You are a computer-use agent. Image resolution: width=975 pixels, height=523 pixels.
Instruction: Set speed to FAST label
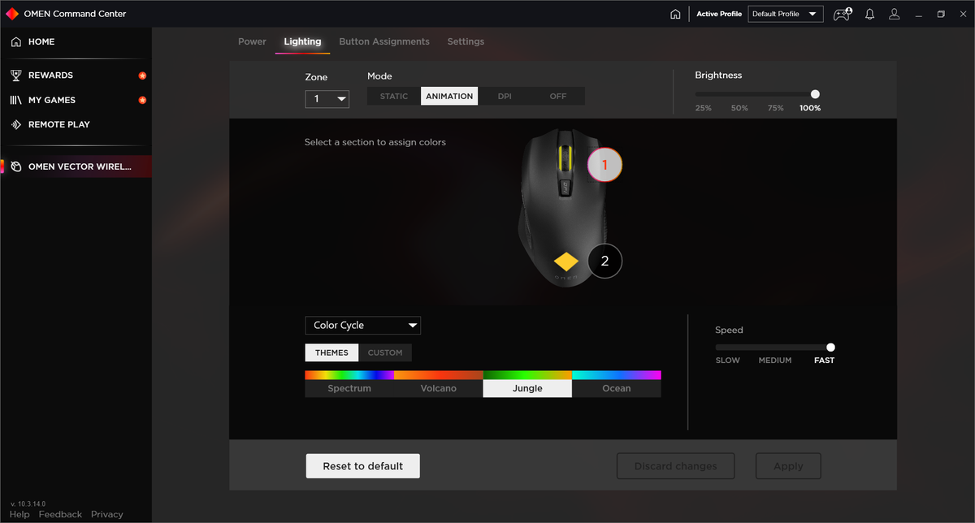pos(825,360)
